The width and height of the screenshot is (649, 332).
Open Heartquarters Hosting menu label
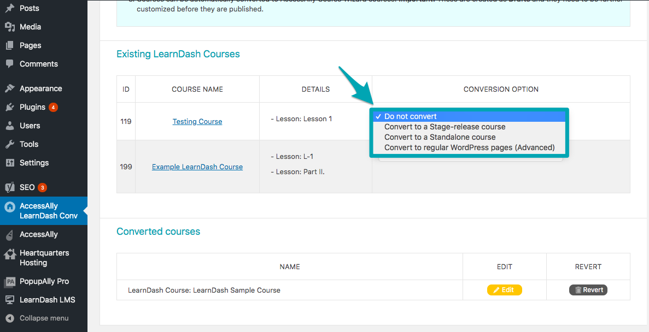(x=44, y=258)
